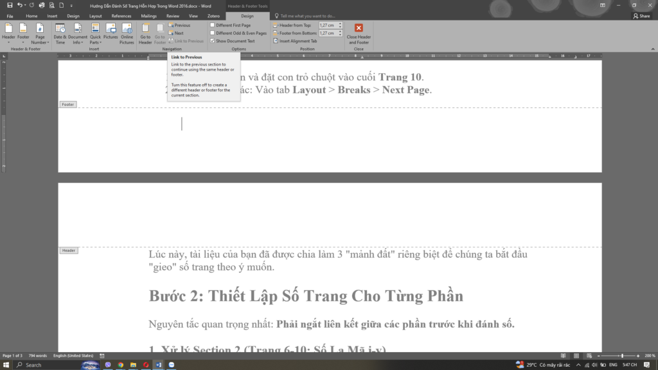Image resolution: width=658 pixels, height=370 pixels.
Task: Open the Page Number dropdown
Action: (40, 32)
